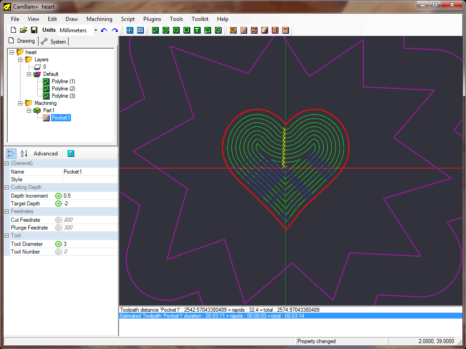The height and width of the screenshot is (349, 466).
Task: Click the Undo arrow in toolbar
Action: tap(105, 30)
